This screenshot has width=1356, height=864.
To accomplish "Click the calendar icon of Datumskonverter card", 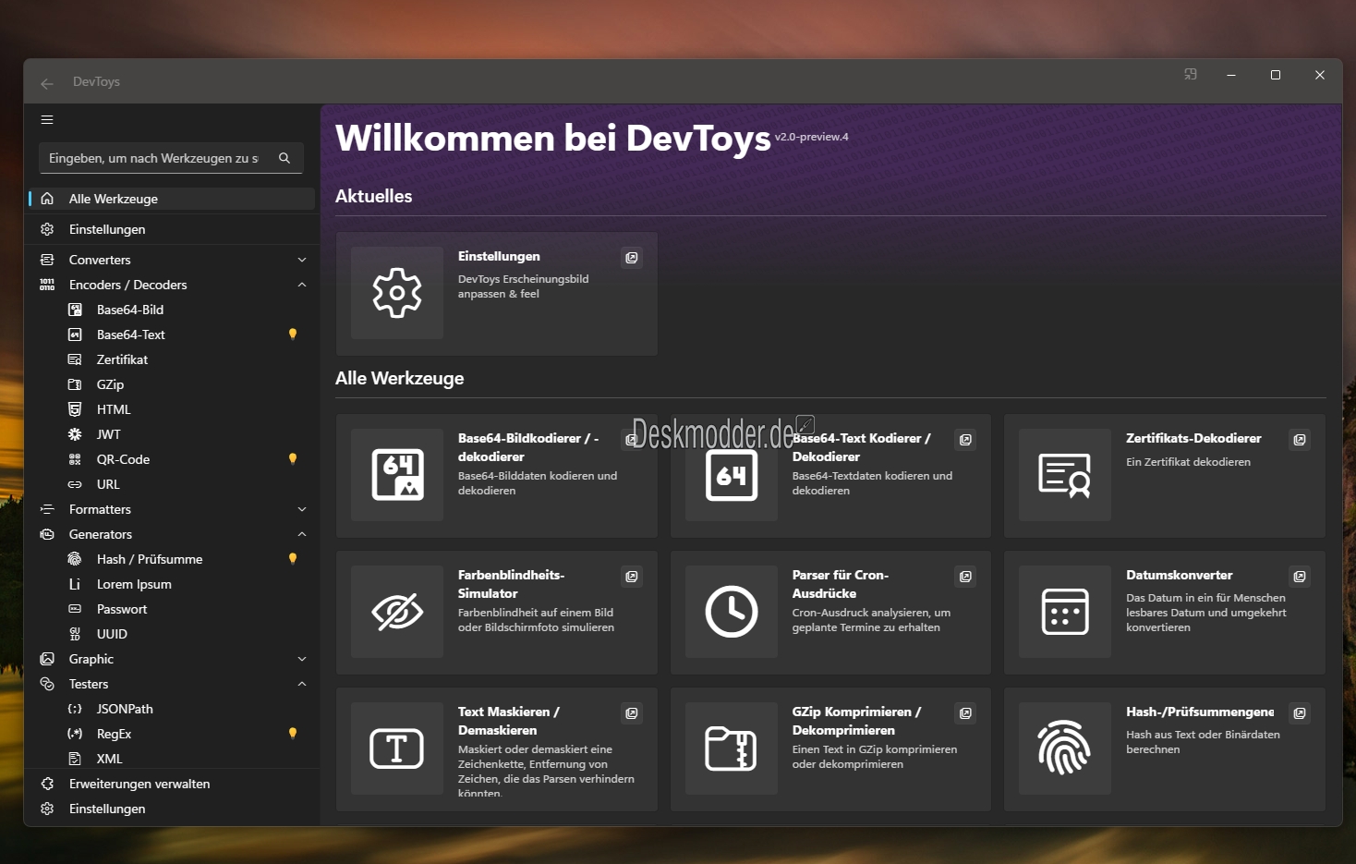I will point(1065,612).
